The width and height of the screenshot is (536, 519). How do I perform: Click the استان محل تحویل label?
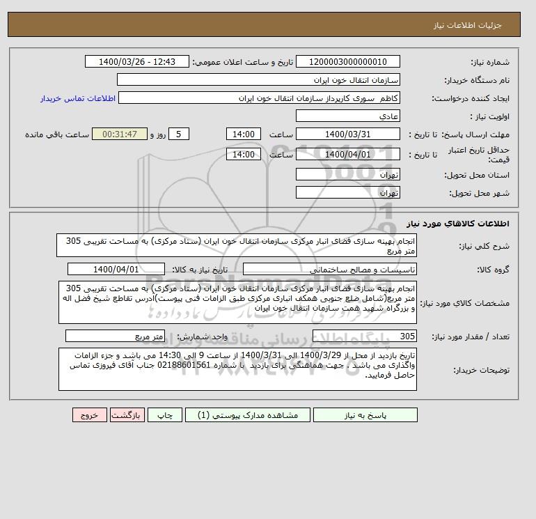point(477,175)
